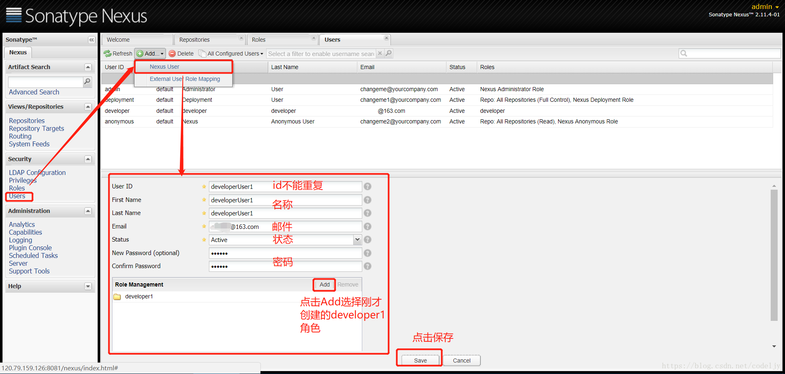Open the Server administration link
The width and height of the screenshot is (785, 374).
[18, 264]
